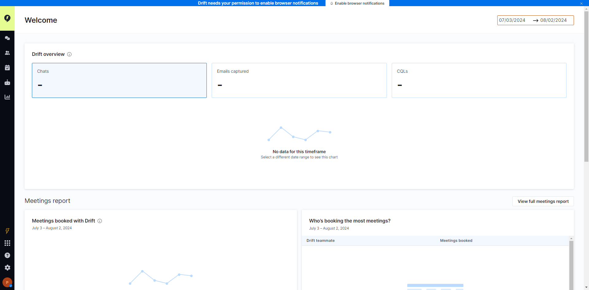
Task: Click the Meetings report heading
Action: click(x=48, y=201)
